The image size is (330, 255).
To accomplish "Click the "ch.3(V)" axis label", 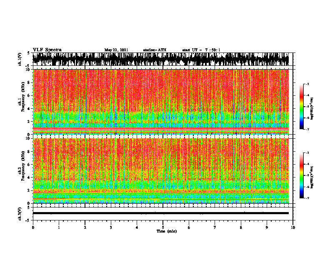I will pyautogui.click(x=20, y=214).
